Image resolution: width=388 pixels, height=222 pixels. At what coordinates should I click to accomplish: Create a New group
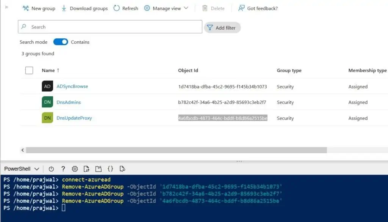tap(39, 8)
